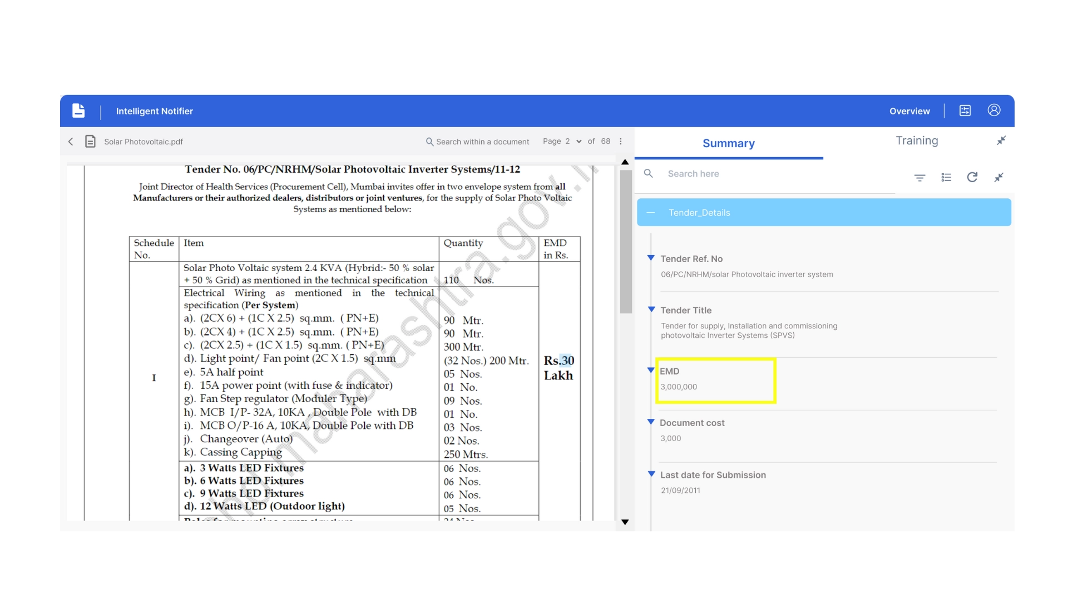Click the document scrollbar up arrow
The image size is (1068, 600).
pyautogui.click(x=625, y=162)
